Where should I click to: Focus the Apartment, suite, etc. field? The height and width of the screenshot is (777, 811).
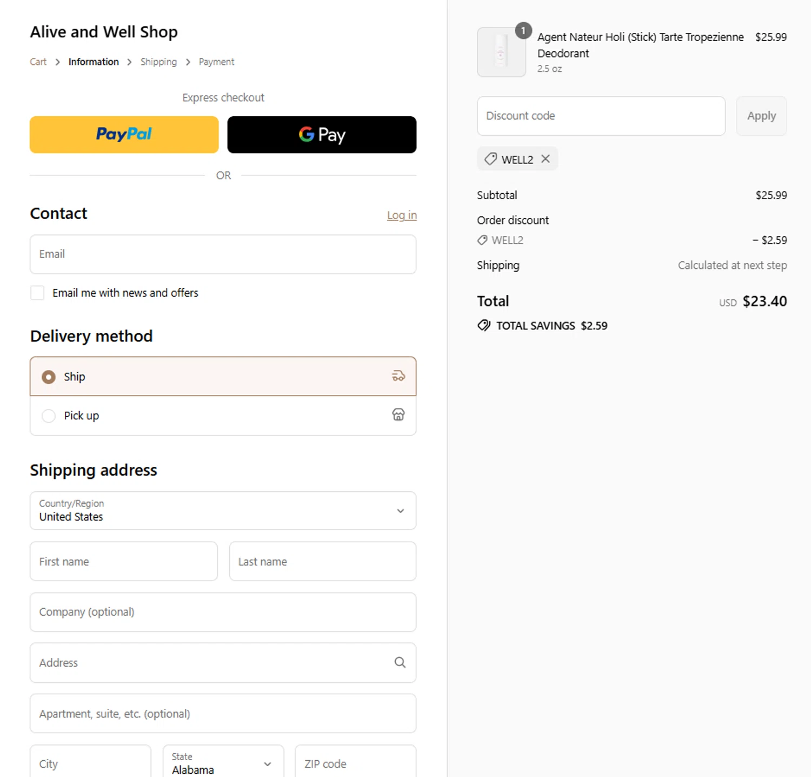(223, 714)
